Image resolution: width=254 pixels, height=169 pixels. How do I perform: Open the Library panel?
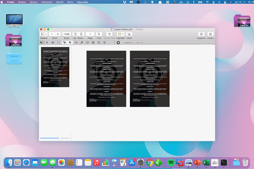210,34
